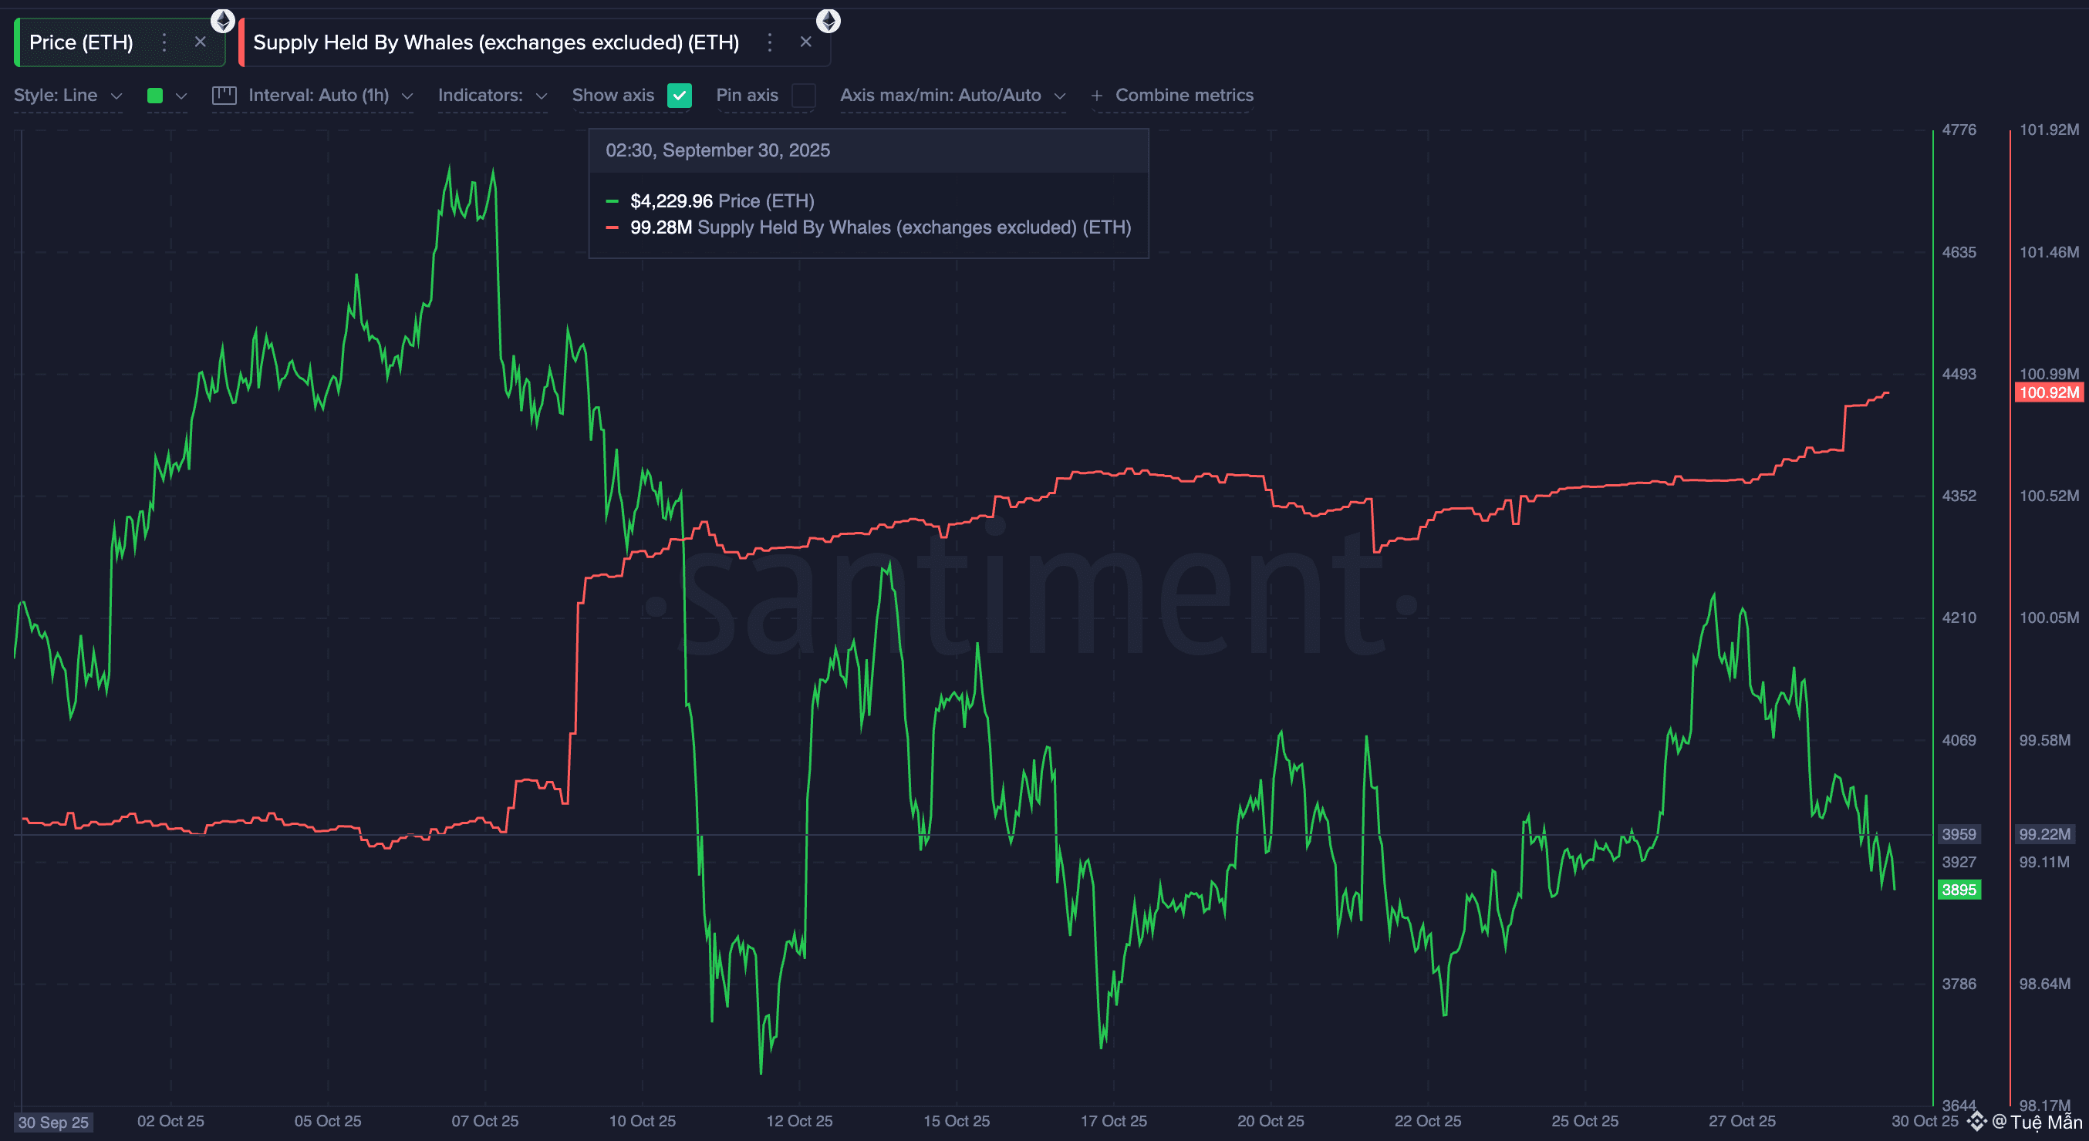Screen dimensions: 2089x1141
Task: Click Ethereum logo above Price tab
Action: pos(223,20)
